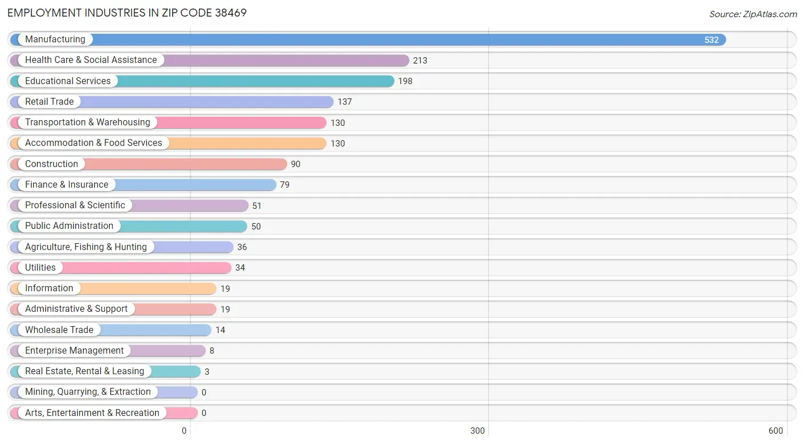Image resolution: width=804 pixels, height=444 pixels.
Task: Click the Information label
Action: pyautogui.click(x=49, y=288)
